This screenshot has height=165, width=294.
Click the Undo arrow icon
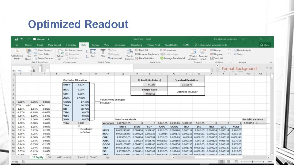pos(22,39)
